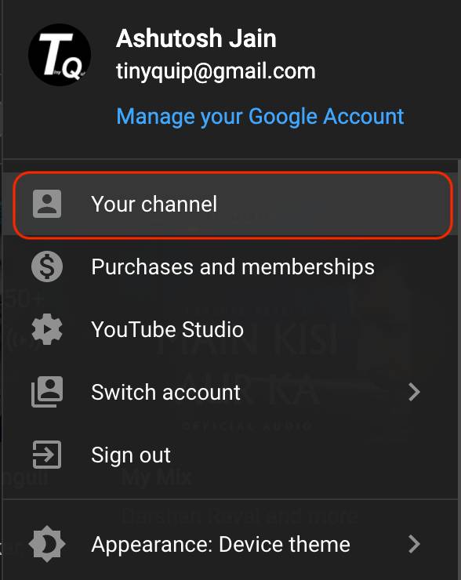Click the Appearance half-moon theme icon
This screenshot has height=580, width=461.
pyautogui.click(x=47, y=544)
